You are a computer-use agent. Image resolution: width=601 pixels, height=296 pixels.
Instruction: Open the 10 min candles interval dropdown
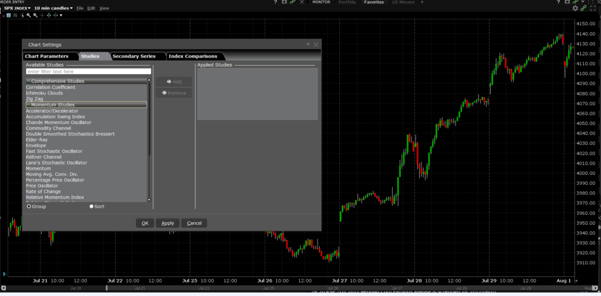[53, 8]
